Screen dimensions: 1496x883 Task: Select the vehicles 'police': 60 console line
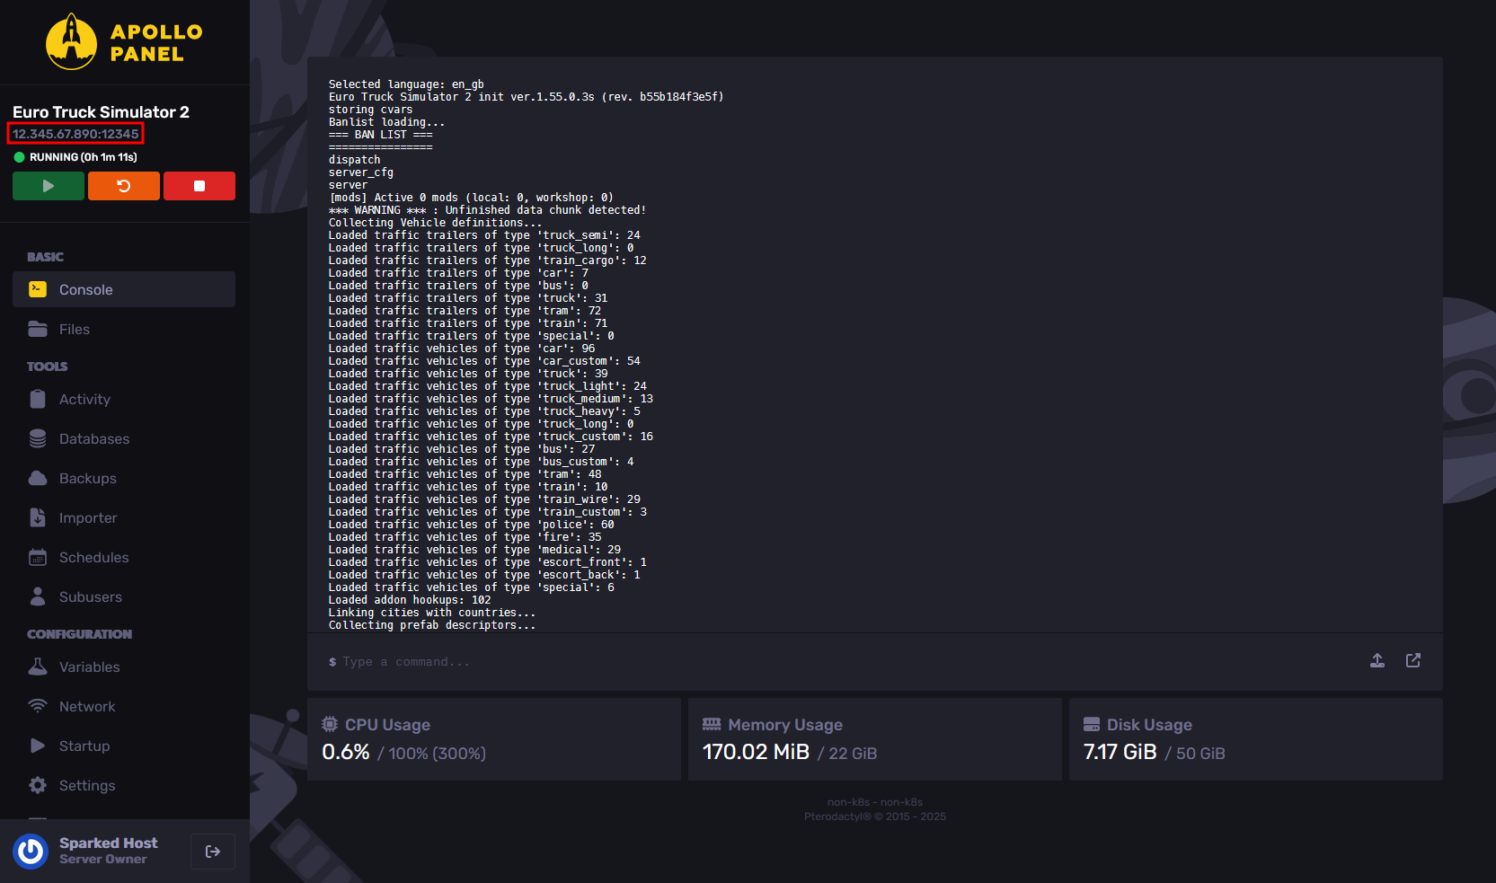pos(472,525)
